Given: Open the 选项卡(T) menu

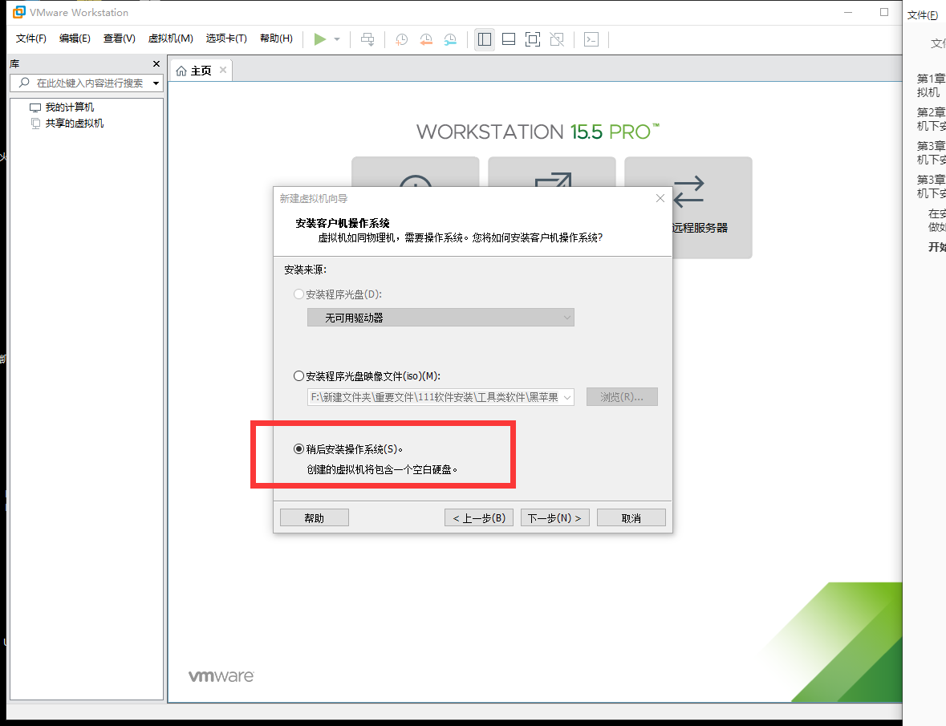Looking at the screenshot, I should 226,39.
